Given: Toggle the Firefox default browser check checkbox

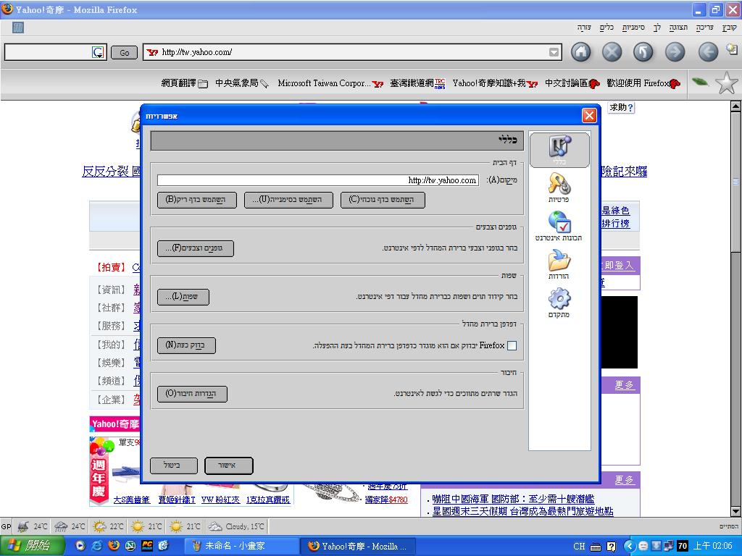Looking at the screenshot, I should pyautogui.click(x=512, y=346).
